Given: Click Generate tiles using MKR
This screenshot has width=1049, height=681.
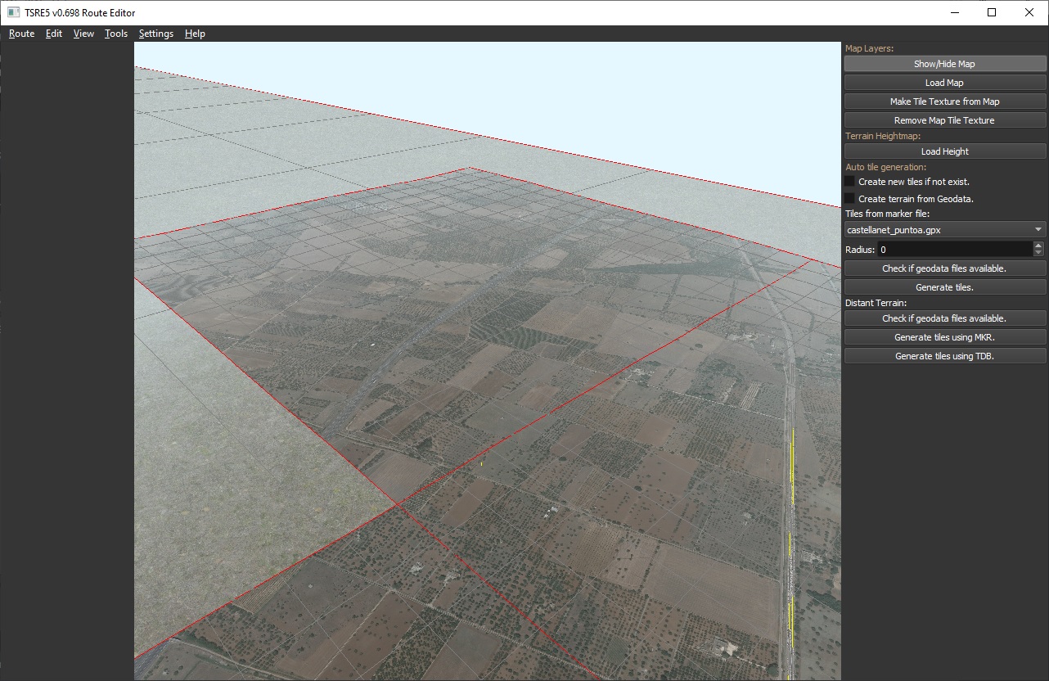Looking at the screenshot, I should tap(944, 337).
